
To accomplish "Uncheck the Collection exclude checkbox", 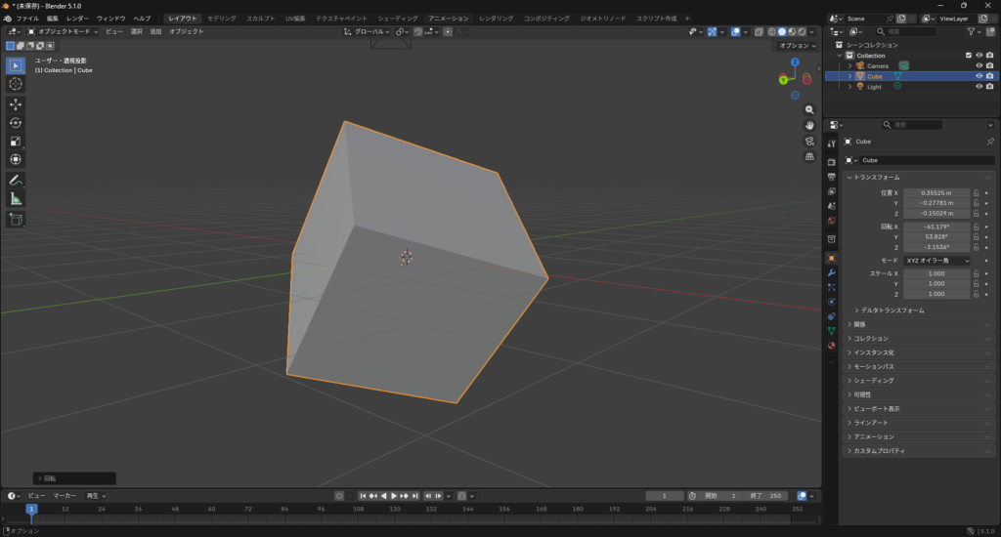I will coord(969,56).
